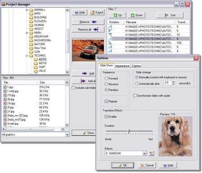Switch to the Appearance tab
The width and height of the screenshot is (202, 173).
(122, 66)
